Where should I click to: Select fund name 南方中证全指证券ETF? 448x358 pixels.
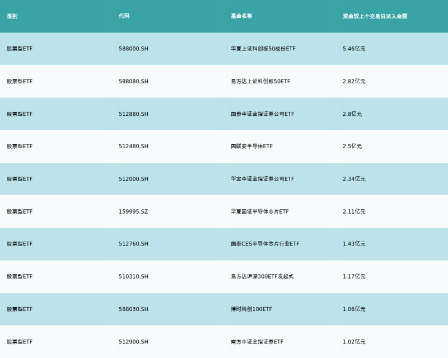[x=257, y=342]
